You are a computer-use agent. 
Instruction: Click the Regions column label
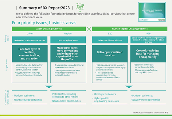[68, 34]
